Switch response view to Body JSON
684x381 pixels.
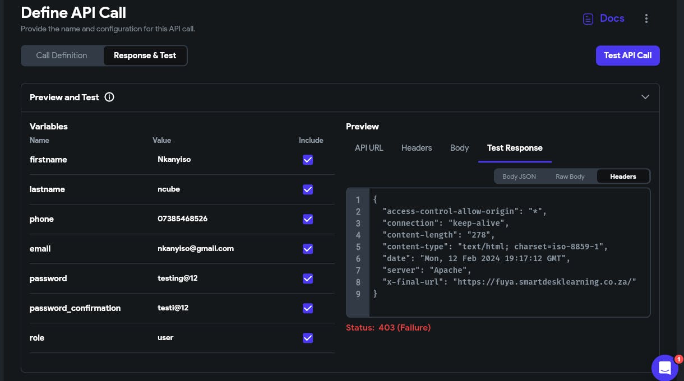click(519, 176)
